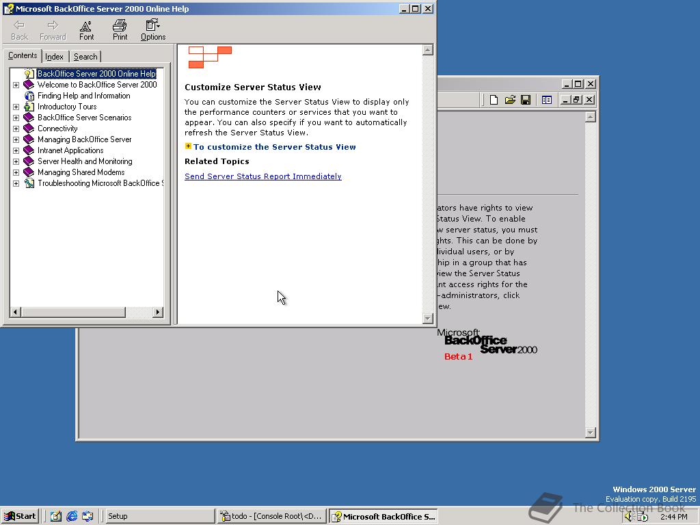The image size is (700, 525).
Task: Expand 'To customize the Server Status View' procedure
Action: [x=275, y=147]
